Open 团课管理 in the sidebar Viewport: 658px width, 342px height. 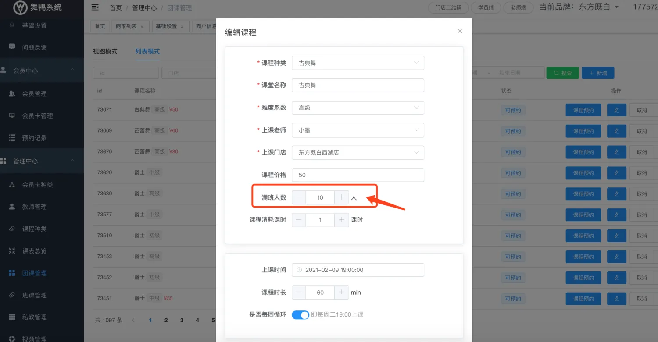click(34, 273)
